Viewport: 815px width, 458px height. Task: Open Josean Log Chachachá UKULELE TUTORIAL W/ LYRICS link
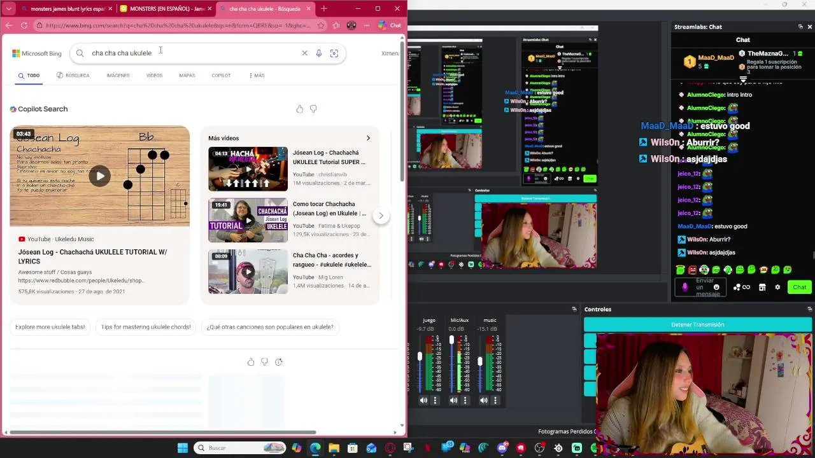click(92, 256)
